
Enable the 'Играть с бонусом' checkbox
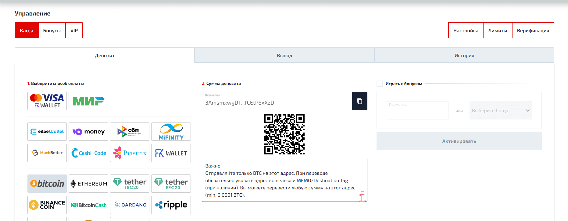[380, 84]
